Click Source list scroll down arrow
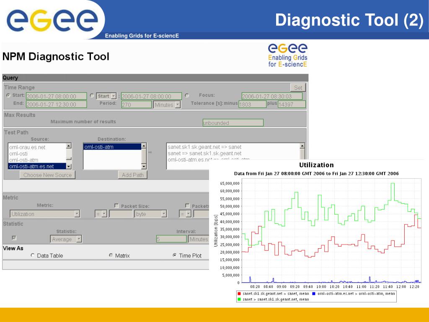The image size is (429, 322). (x=69, y=166)
